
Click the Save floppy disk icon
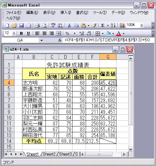(21, 25)
